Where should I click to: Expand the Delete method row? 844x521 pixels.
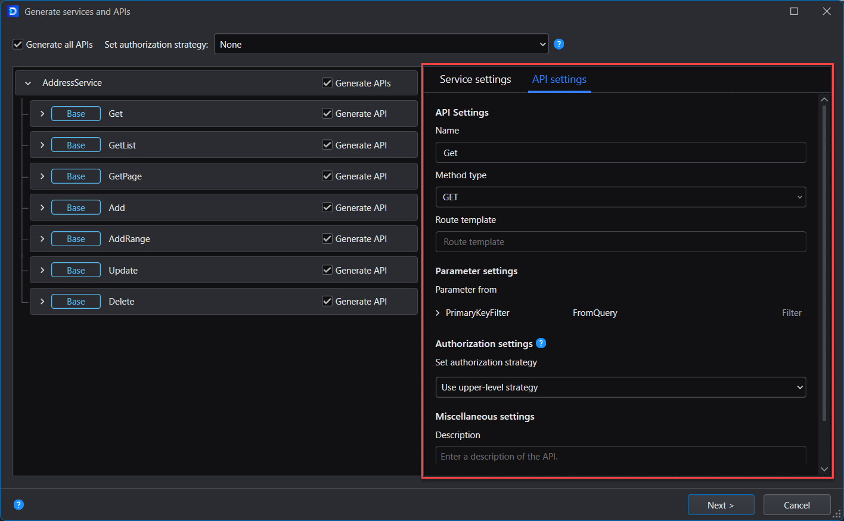tap(42, 301)
